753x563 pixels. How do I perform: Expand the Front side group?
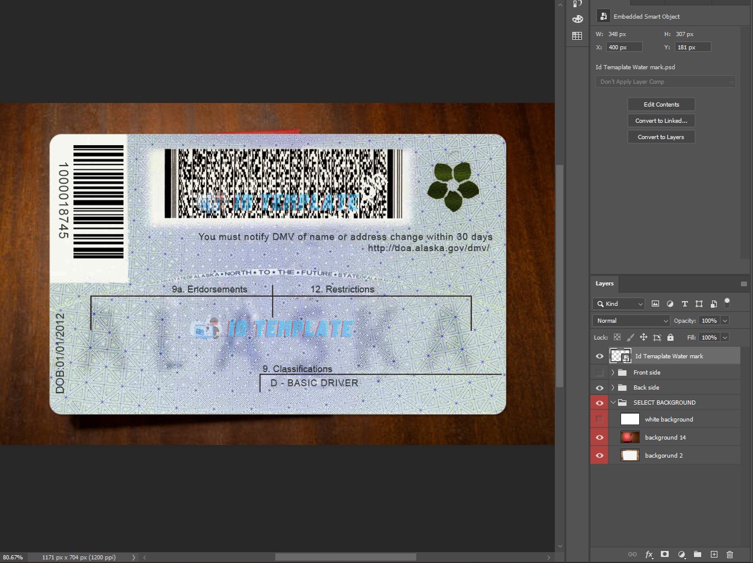point(613,373)
